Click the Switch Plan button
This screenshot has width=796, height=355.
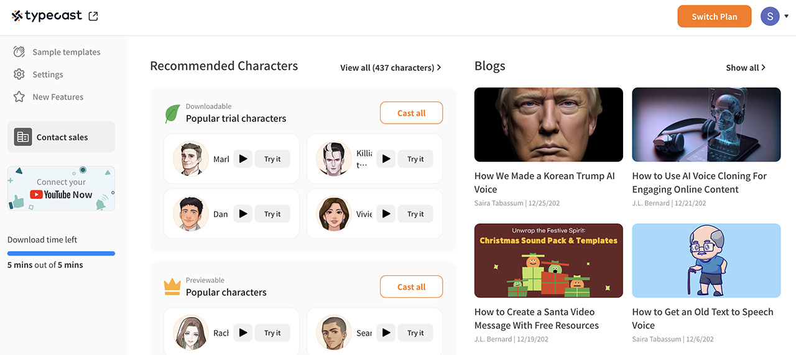[715, 17]
